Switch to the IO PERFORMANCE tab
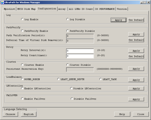This screenshot has width=151, height=120. click(x=105, y=9)
